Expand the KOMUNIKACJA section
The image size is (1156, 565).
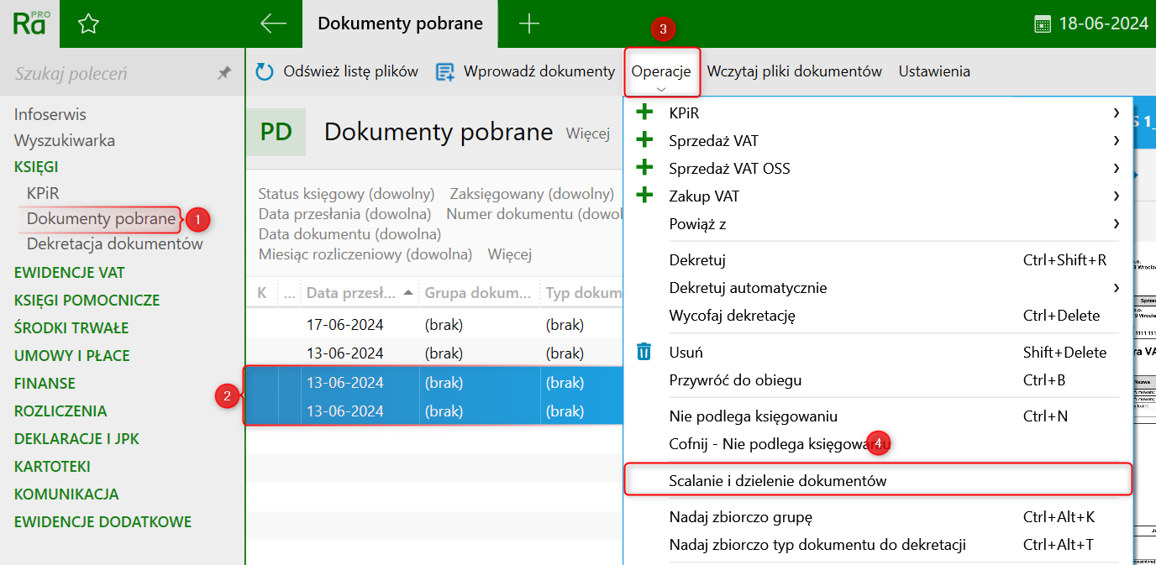pos(66,494)
